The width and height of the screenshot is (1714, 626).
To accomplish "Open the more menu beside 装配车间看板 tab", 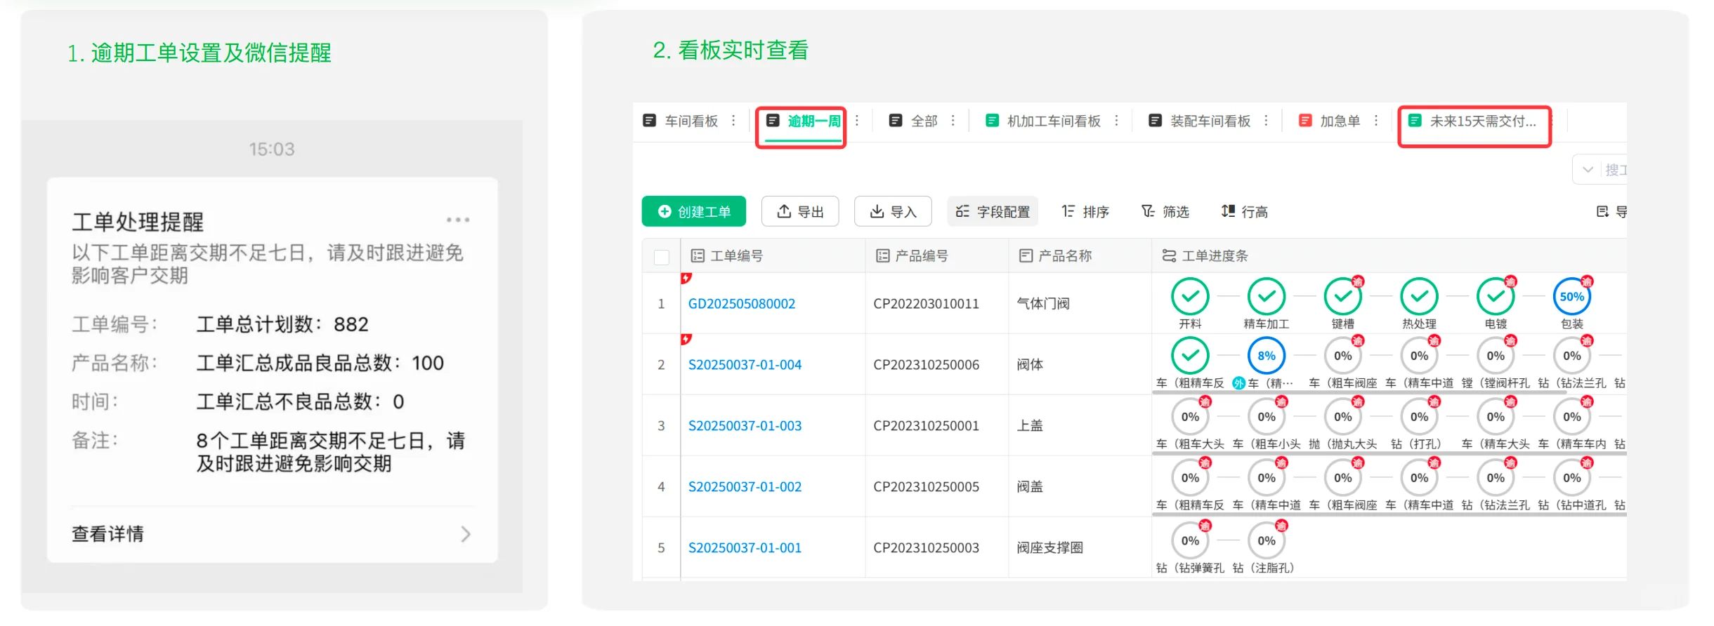I will tap(1266, 121).
